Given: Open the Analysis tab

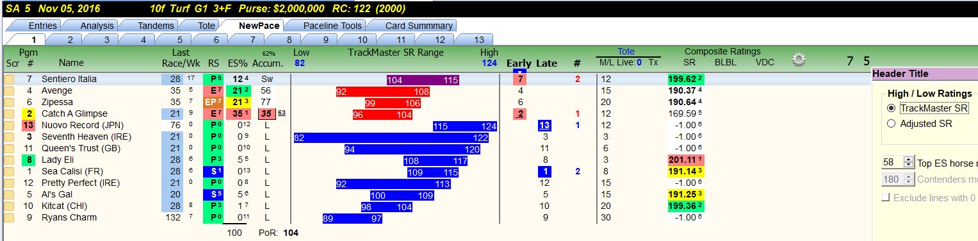Looking at the screenshot, I should click(x=97, y=26).
